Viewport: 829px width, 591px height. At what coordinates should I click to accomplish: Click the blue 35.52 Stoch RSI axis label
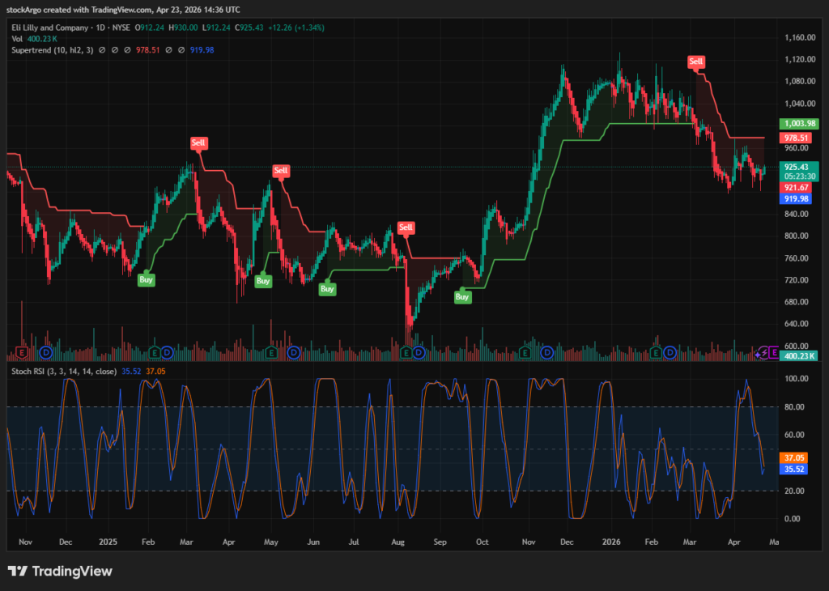coord(793,469)
